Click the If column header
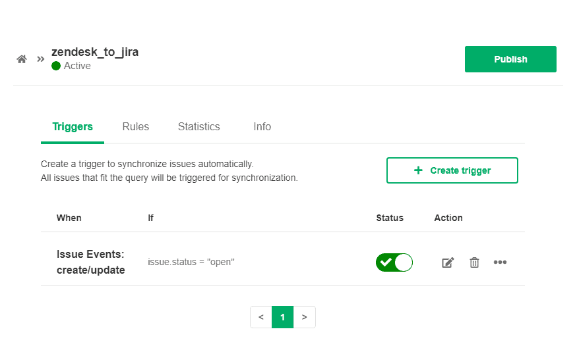The image size is (577, 348). tap(150, 218)
